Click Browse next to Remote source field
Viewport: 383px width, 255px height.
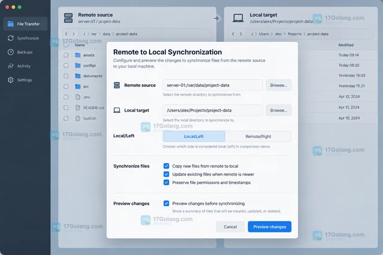click(278, 85)
